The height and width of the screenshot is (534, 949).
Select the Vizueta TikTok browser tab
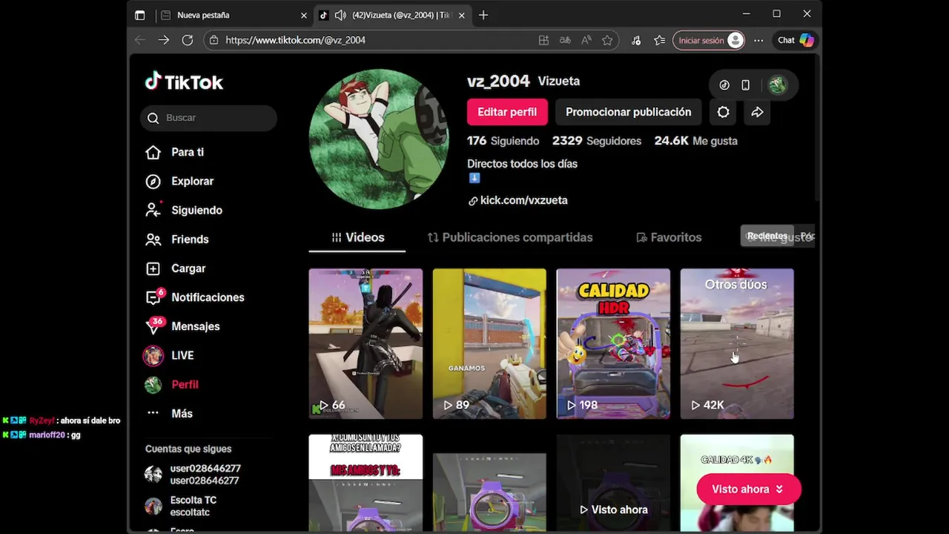click(392, 15)
